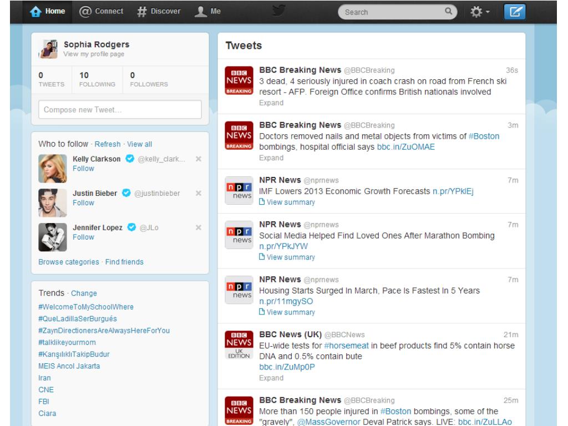Open the #Boston hashtag in Doctors tweet

pos(484,136)
